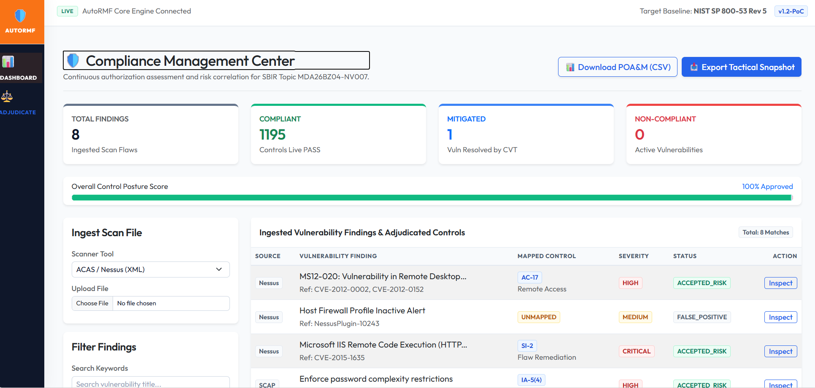This screenshot has height=388, width=815.
Task: Open the Scanner Tool dropdown ACAS / Nessus
Action: pos(151,269)
